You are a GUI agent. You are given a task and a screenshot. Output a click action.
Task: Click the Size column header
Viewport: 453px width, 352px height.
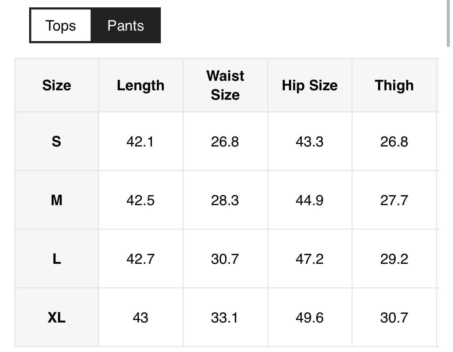coord(57,85)
